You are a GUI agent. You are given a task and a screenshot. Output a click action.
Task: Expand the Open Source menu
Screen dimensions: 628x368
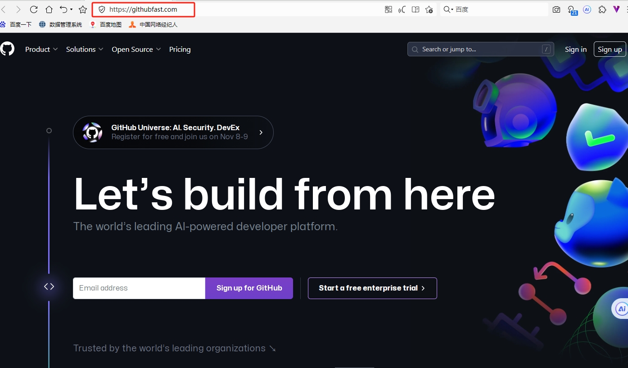pyautogui.click(x=136, y=50)
